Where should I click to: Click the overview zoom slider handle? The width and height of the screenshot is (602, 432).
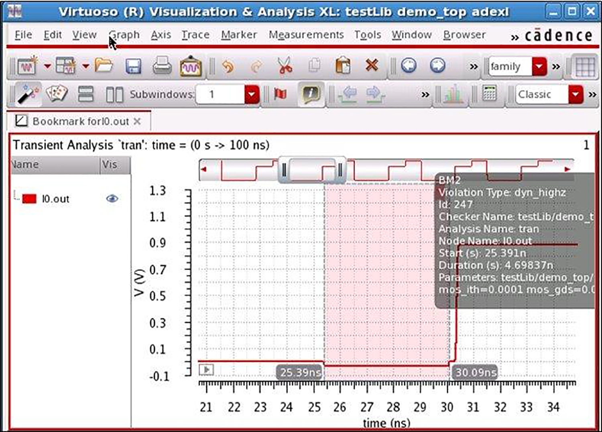pyautogui.click(x=312, y=170)
